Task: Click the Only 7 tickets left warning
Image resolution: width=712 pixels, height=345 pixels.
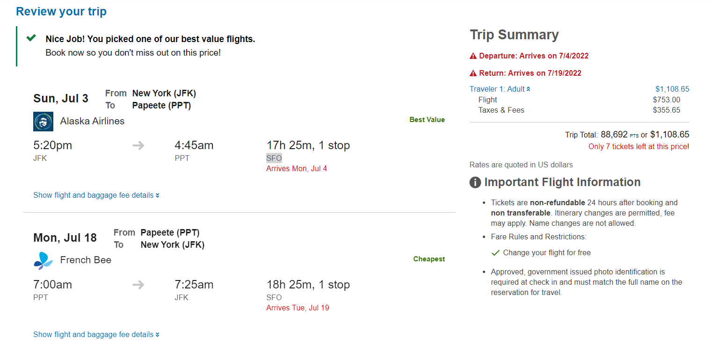Action: pyautogui.click(x=639, y=146)
